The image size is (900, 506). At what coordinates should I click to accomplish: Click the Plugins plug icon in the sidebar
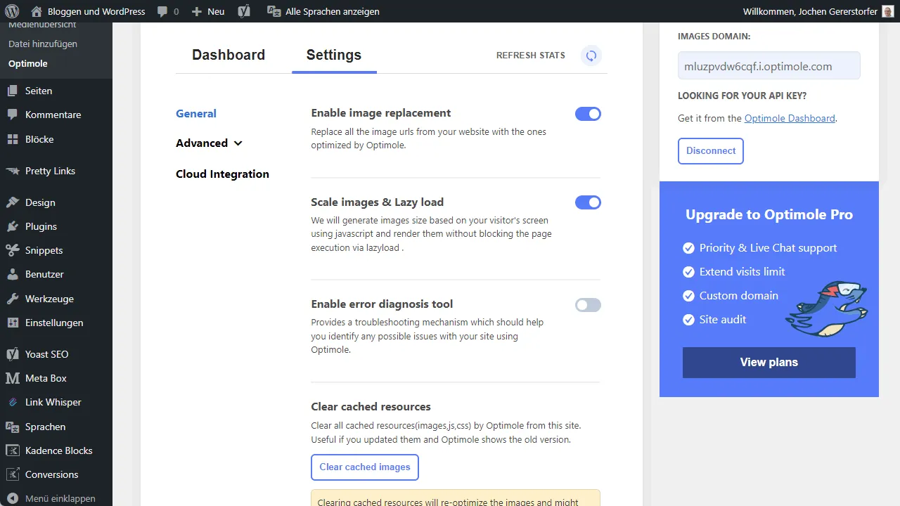click(x=12, y=226)
